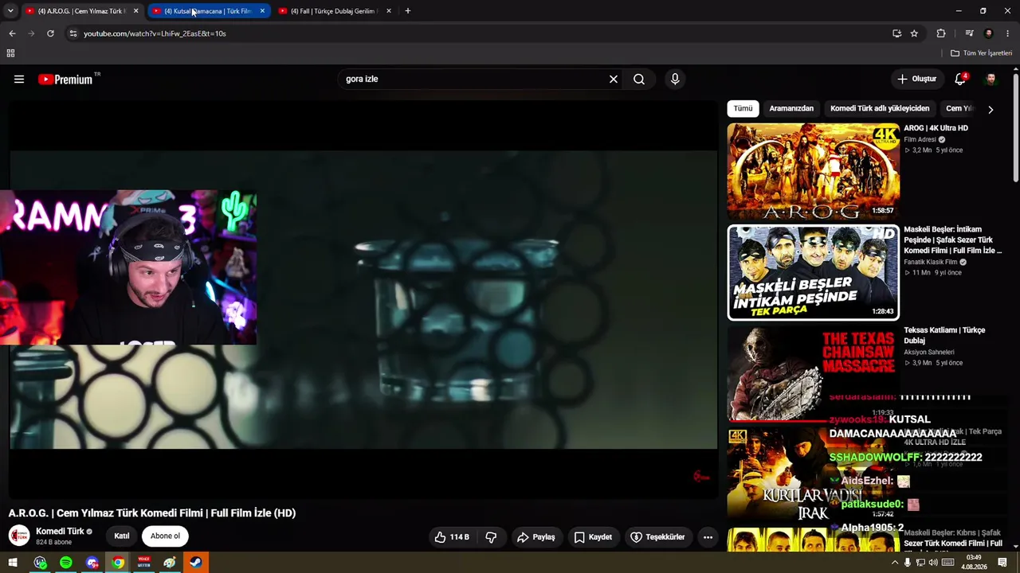Open Maskeli Beşler İntikam Peşinde thumbnail
The width and height of the screenshot is (1020, 573).
tap(813, 272)
